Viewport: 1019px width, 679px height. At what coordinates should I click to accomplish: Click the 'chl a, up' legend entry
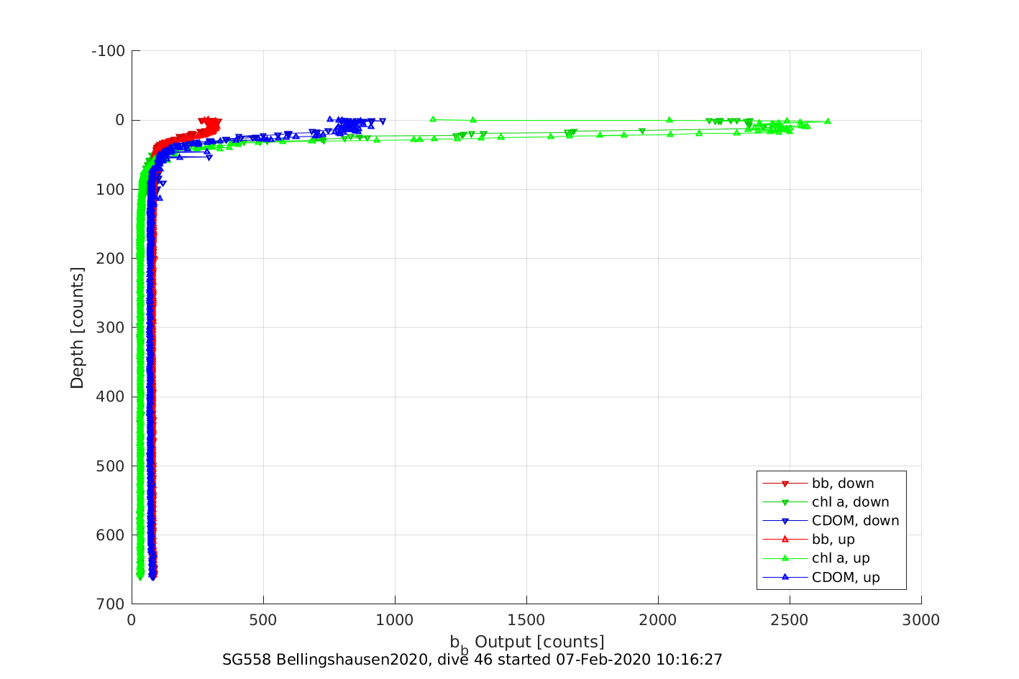click(x=816, y=558)
